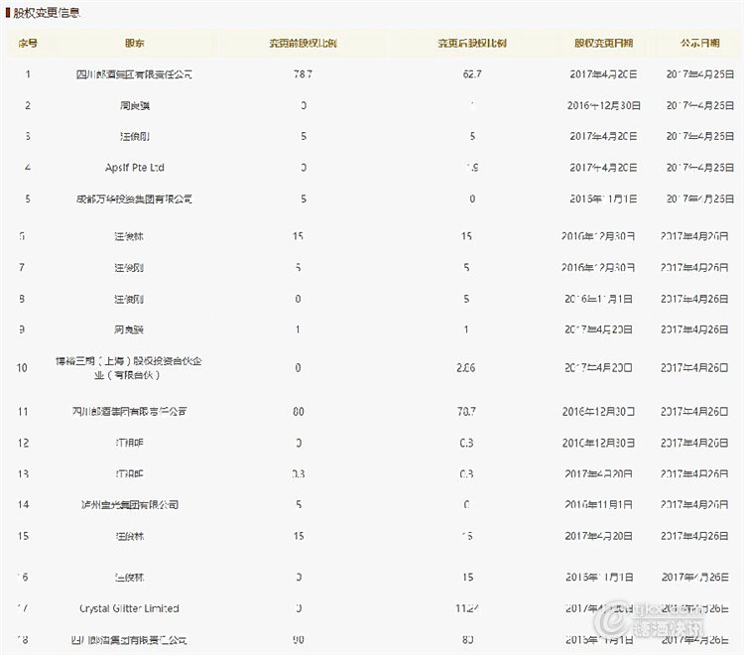744x655 pixels.
Task: Select shareholder 四川郎酒集团有限责任公司 in row 1
Action: [134, 74]
